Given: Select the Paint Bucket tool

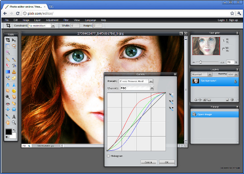Looking at the screenshot, I should (x=14, y=65).
